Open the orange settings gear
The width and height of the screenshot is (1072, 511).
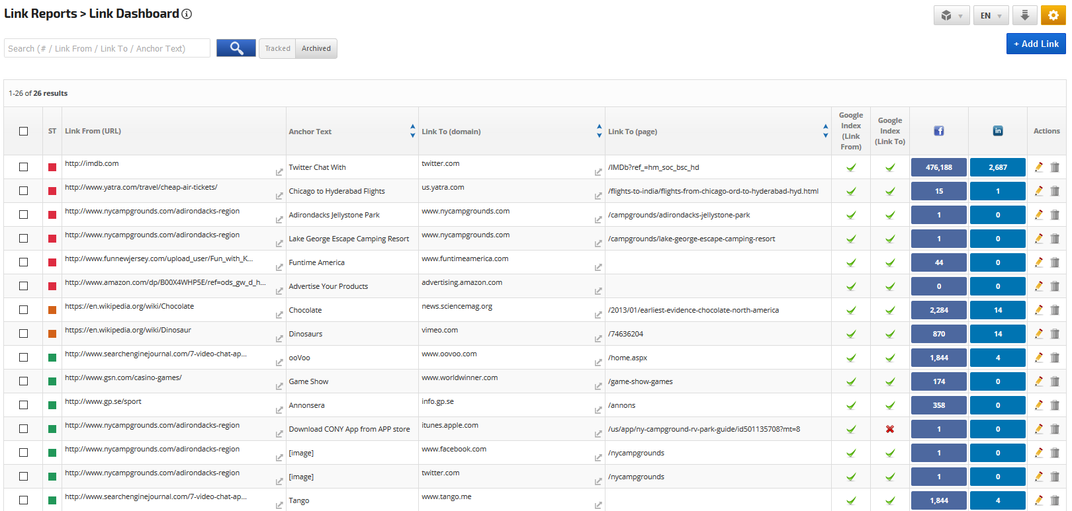[x=1053, y=15]
